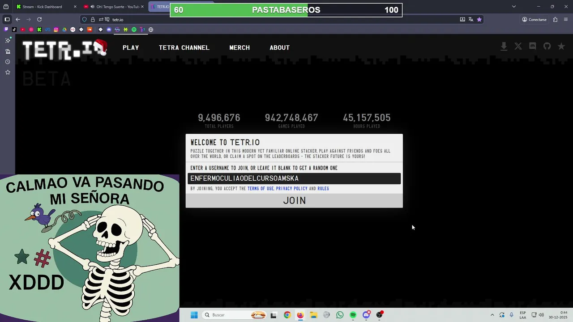
Task: Click the purple bookmark star in the address bar
Action: click(x=479, y=19)
